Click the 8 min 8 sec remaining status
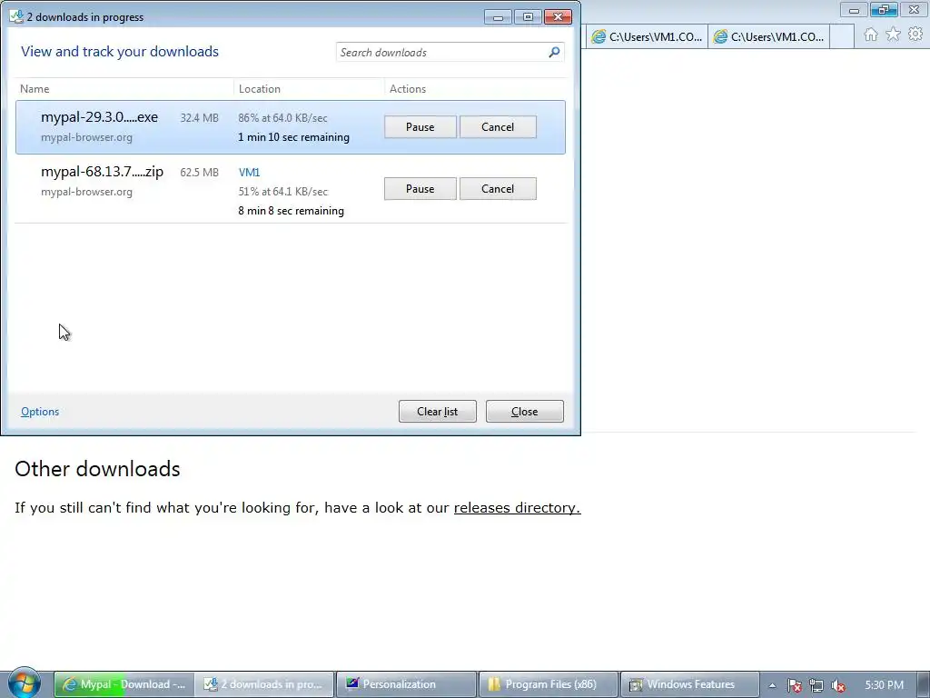930x698 pixels. tap(292, 211)
